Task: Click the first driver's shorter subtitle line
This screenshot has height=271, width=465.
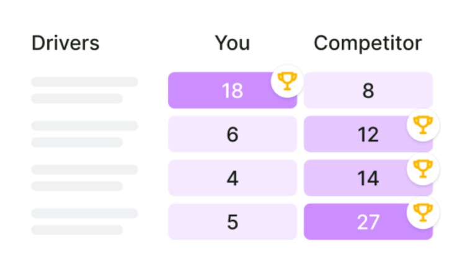Action: 77,99
